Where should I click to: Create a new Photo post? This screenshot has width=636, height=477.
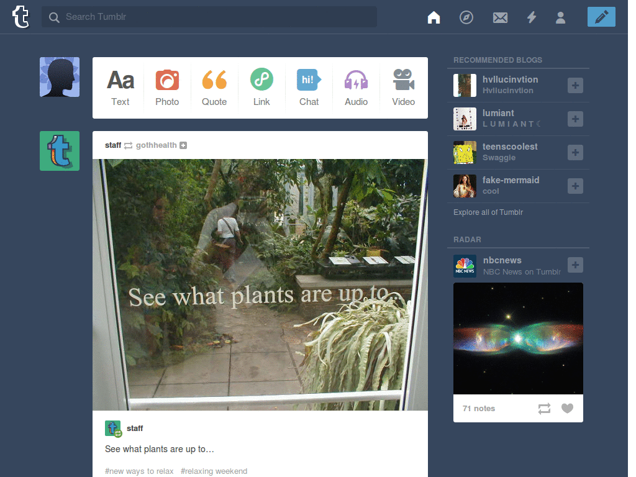click(167, 88)
